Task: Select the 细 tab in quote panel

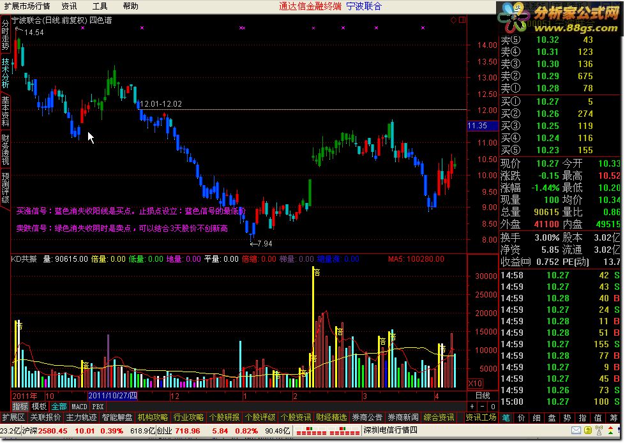Action: point(536,417)
